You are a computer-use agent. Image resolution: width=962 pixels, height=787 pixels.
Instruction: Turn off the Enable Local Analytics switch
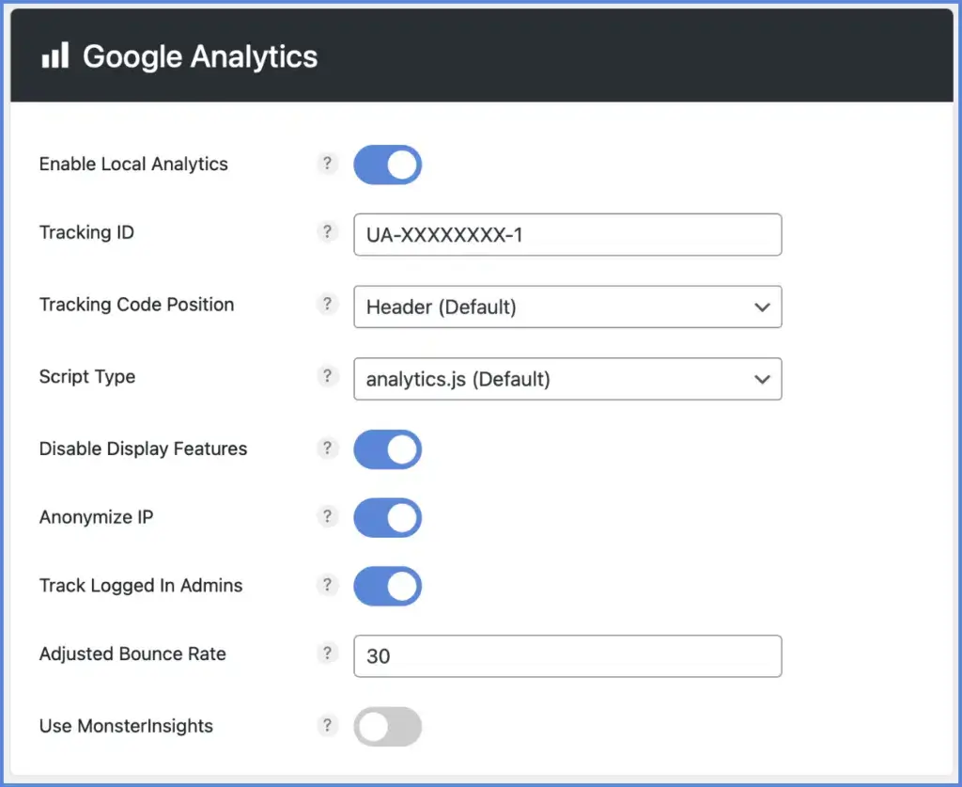[x=387, y=165]
